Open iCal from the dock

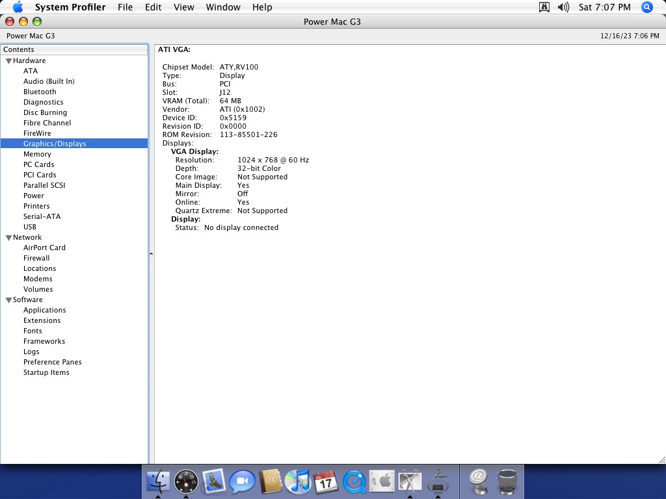(x=326, y=481)
